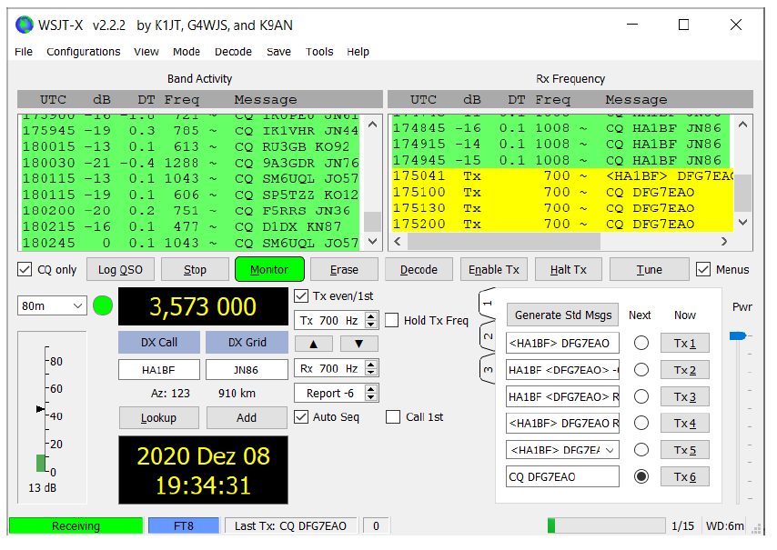This screenshot has width=777, height=550.
Task: Select Next radio button for Tx 1
Action: tap(641, 343)
